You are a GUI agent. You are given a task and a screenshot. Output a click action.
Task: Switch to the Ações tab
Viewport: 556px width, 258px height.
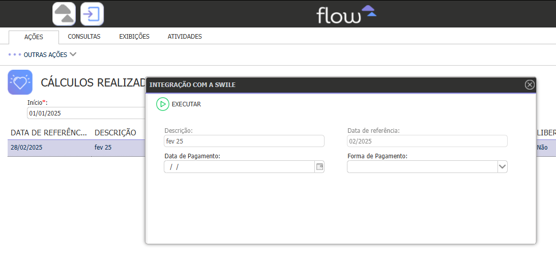[34, 37]
